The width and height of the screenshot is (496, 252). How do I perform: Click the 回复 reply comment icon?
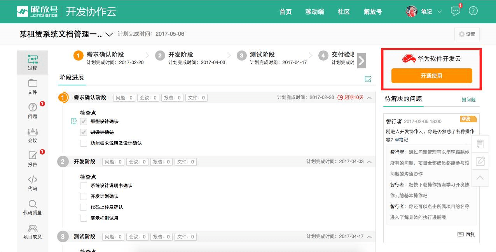click(x=461, y=235)
